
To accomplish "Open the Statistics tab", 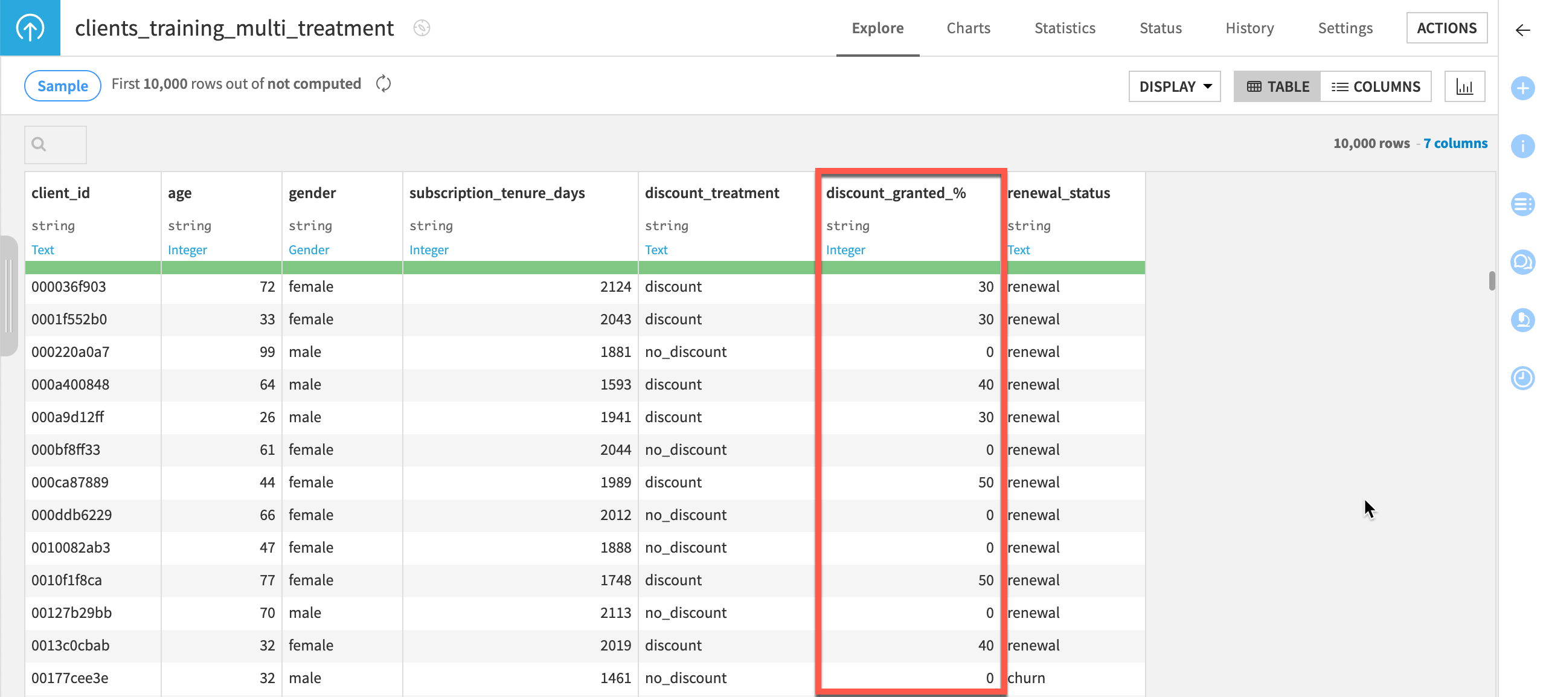I will (1064, 28).
